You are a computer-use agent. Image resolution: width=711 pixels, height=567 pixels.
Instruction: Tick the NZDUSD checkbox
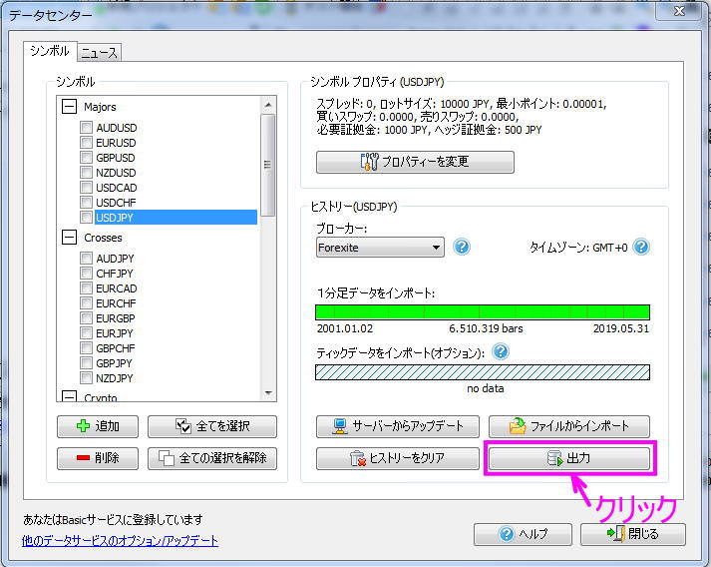tap(86, 173)
